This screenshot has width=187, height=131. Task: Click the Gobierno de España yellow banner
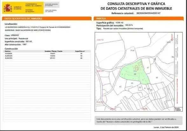(23, 8)
